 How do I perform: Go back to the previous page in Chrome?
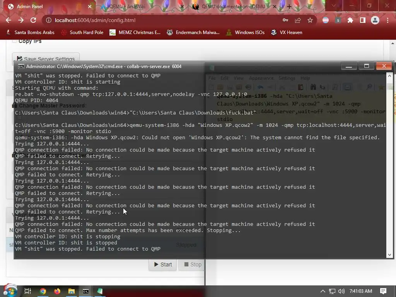point(9,20)
